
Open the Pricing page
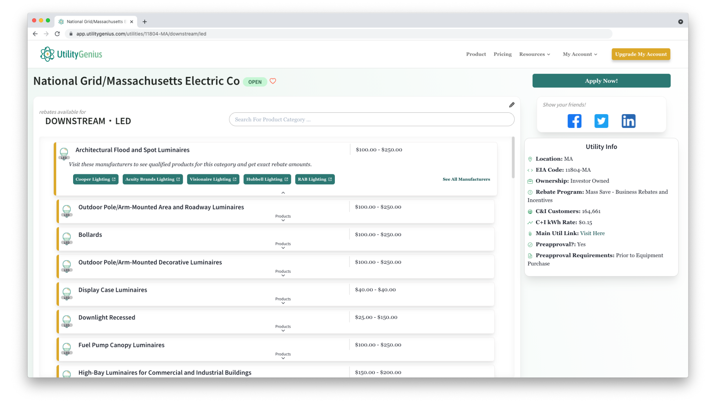pos(502,54)
